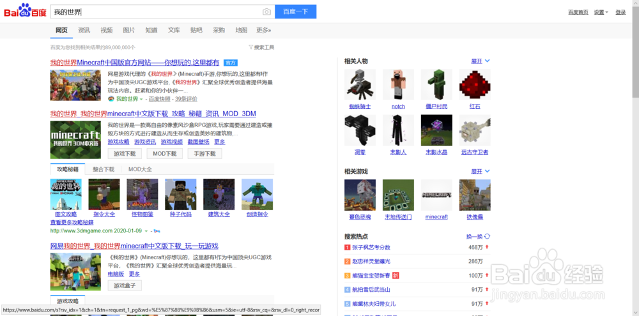Open the 凋零 wither image
The image size is (639, 316).
tap(360, 130)
